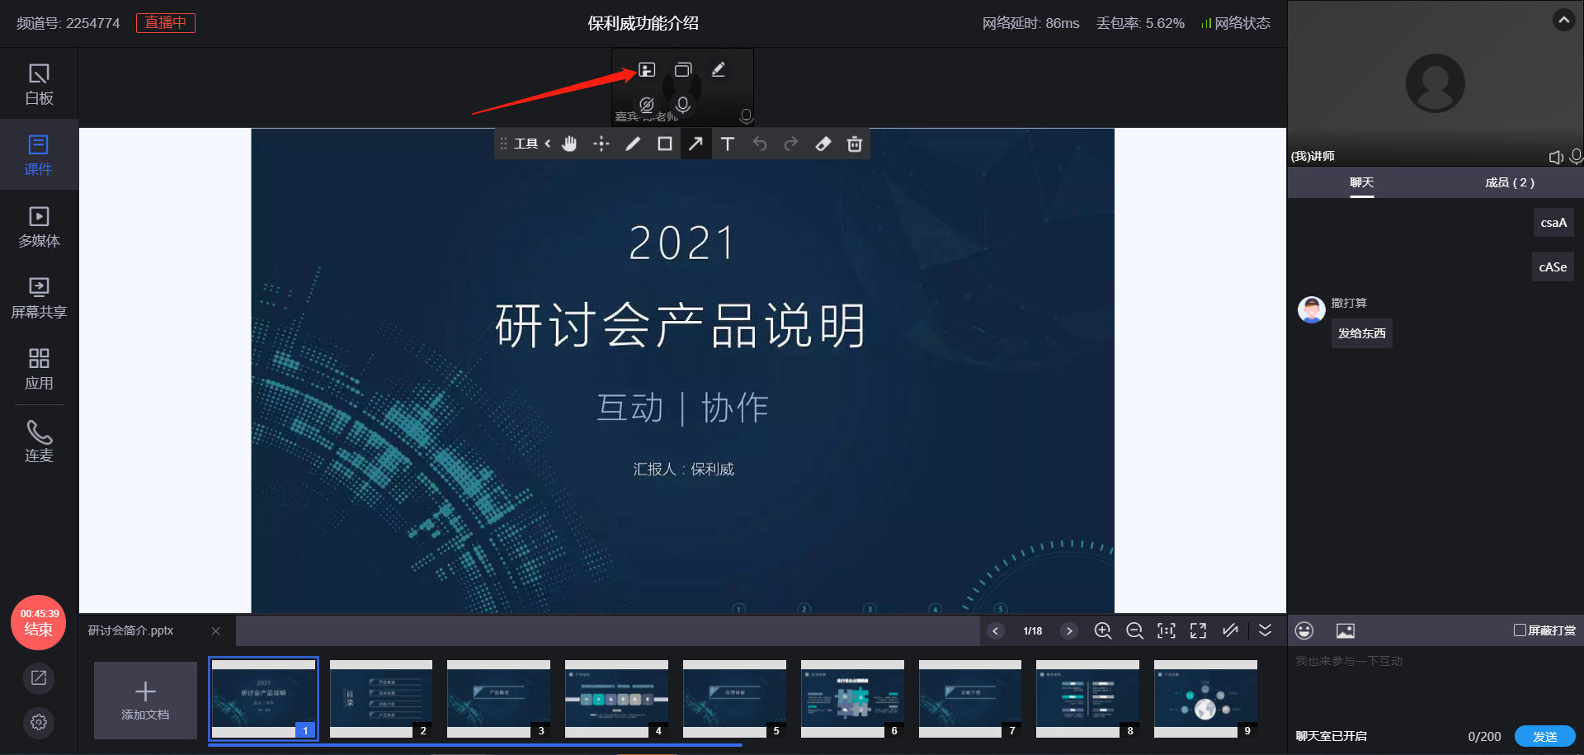Select the hand pan tool
1584x755 pixels.
click(x=569, y=144)
